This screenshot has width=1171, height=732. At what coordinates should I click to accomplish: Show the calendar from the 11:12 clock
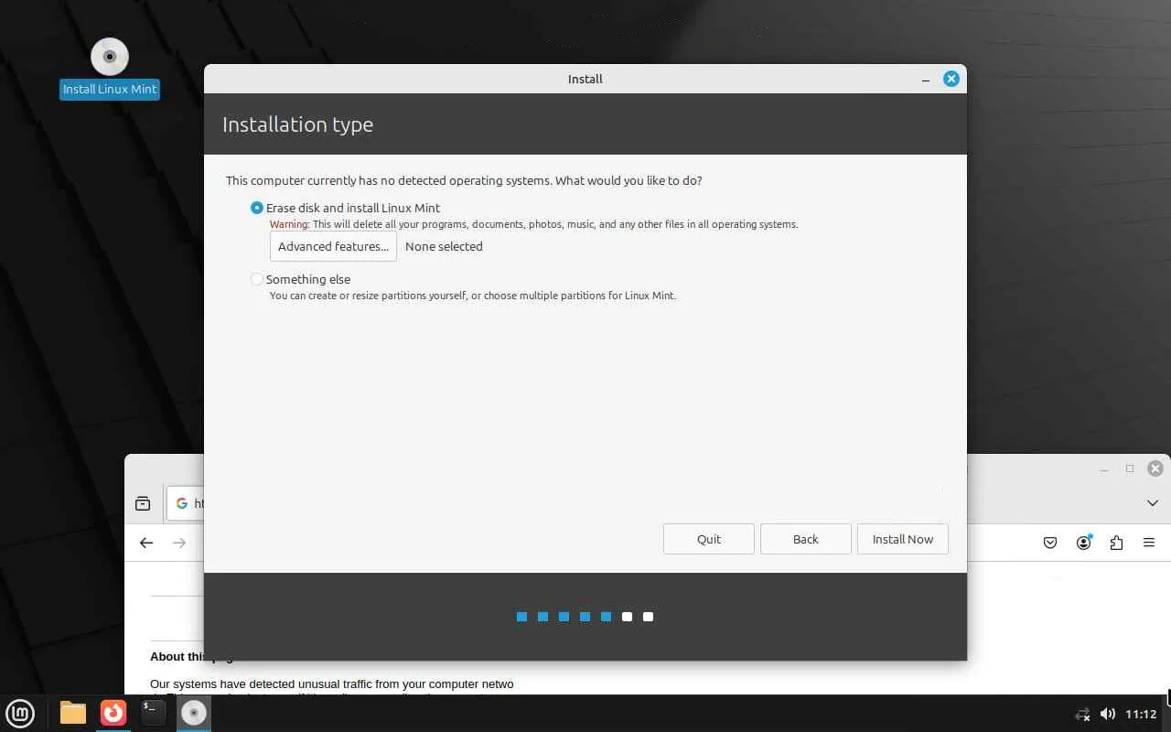click(1141, 714)
